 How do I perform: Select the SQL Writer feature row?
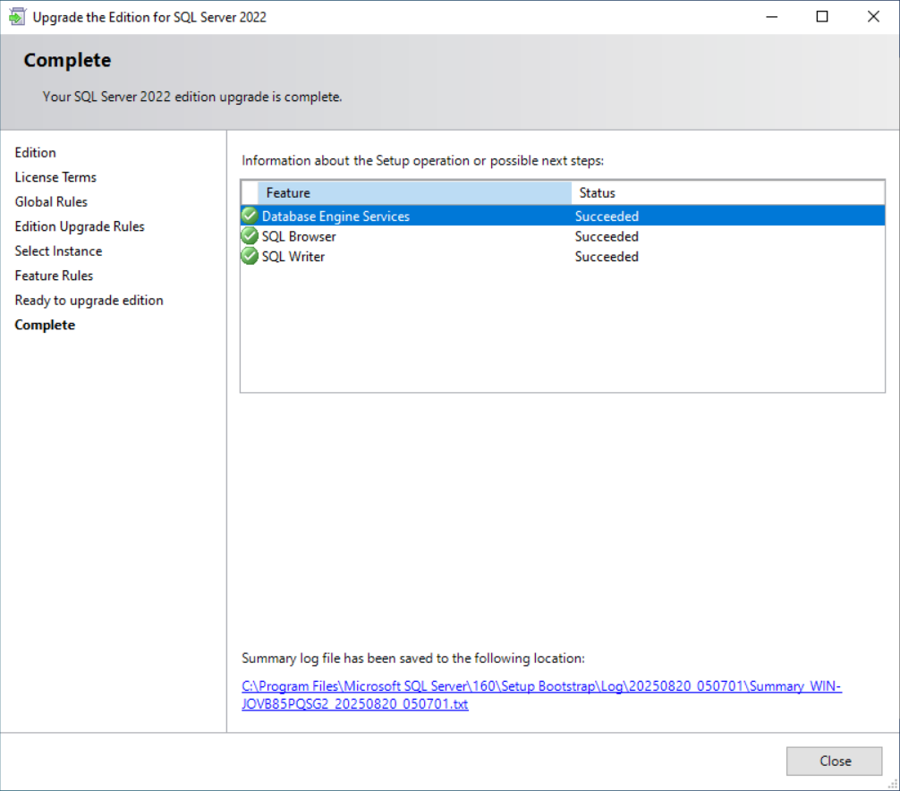[563, 256]
